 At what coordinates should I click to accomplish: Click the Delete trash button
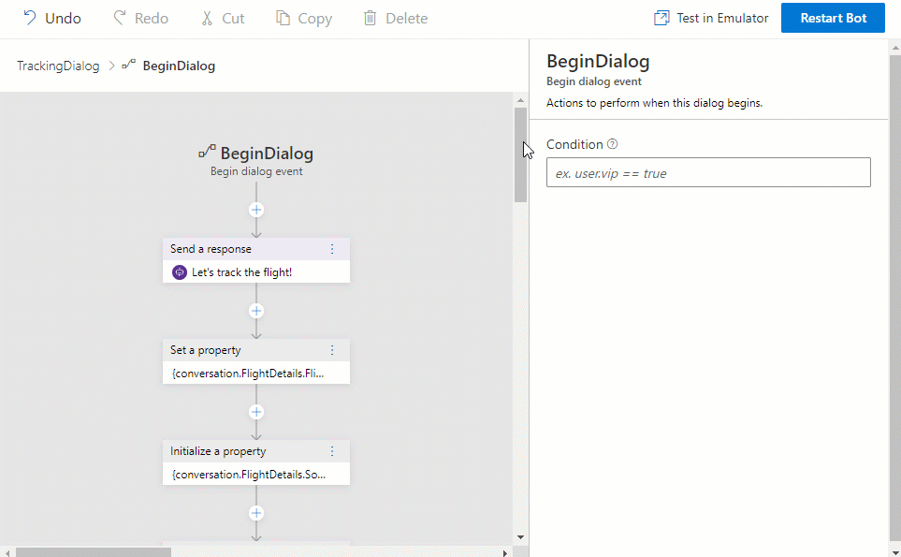[x=395, y=19]
